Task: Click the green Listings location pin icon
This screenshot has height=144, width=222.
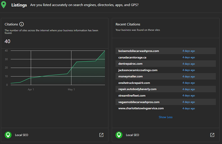Action: click(x=4, y=5)
